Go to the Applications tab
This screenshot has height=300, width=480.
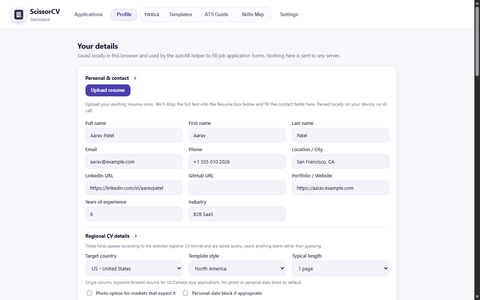point(88,15)
